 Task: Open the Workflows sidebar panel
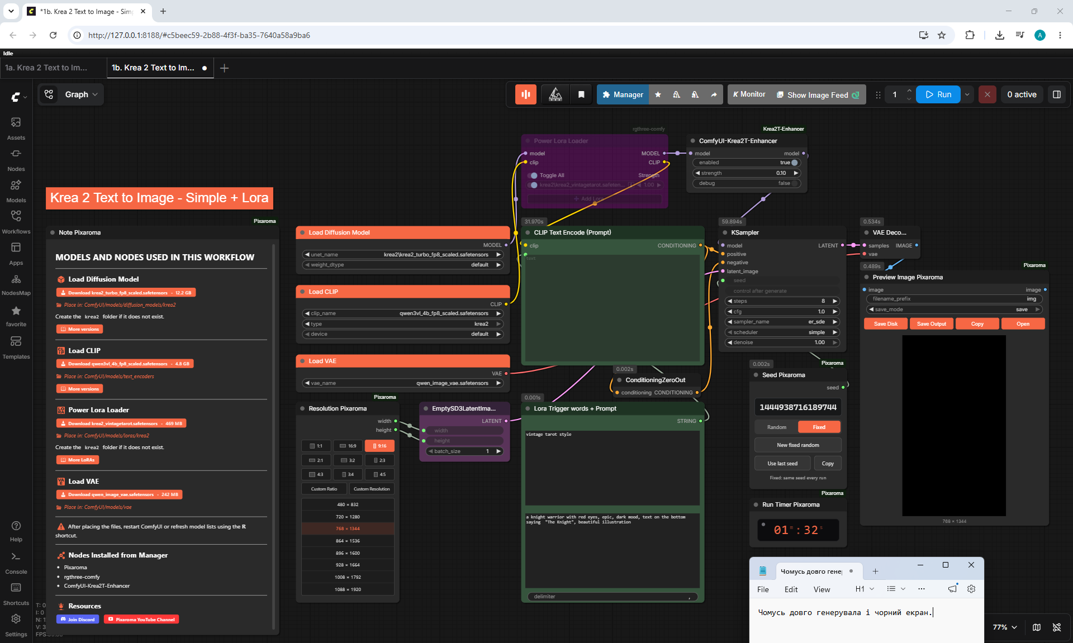click(x=16, y=222)
